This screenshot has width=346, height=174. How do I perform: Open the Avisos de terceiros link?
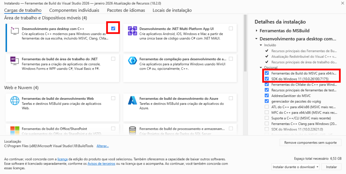click(101, 164)
